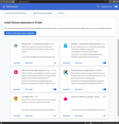
Task: Open Részletek for AdGuard VPN
Action: coord(17,63)
